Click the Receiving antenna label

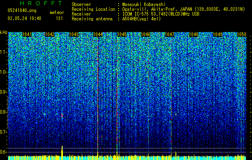click(92, 19)
